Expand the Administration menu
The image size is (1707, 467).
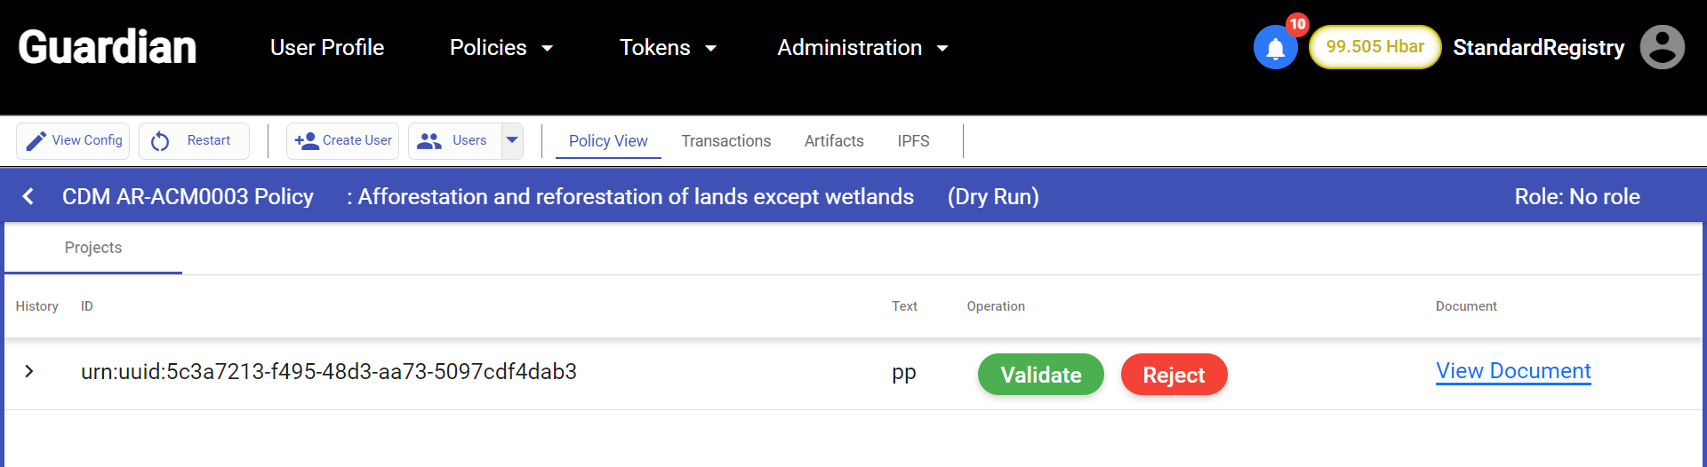point(862,48)
